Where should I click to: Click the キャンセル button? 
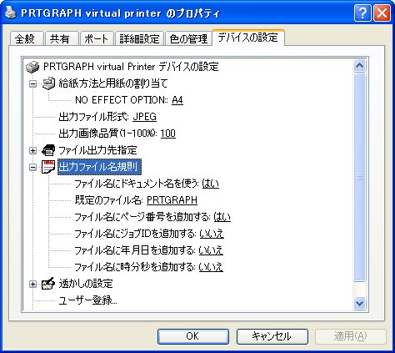(272, 336)
